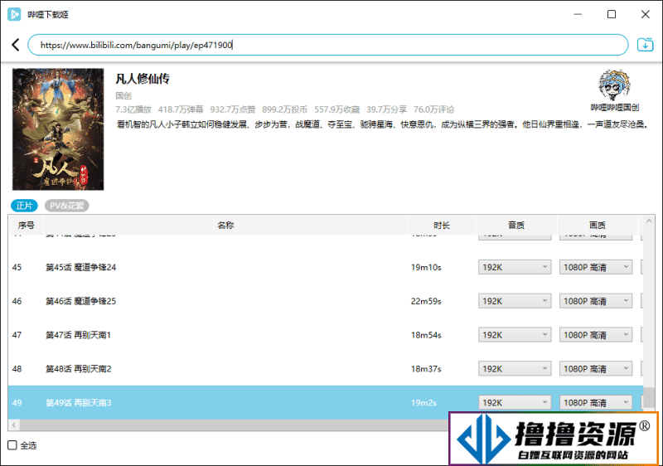This screenshot has height=466, width=663.
Task: Open audio quality dropdown for episode 48
Action: tap(515, 369)
